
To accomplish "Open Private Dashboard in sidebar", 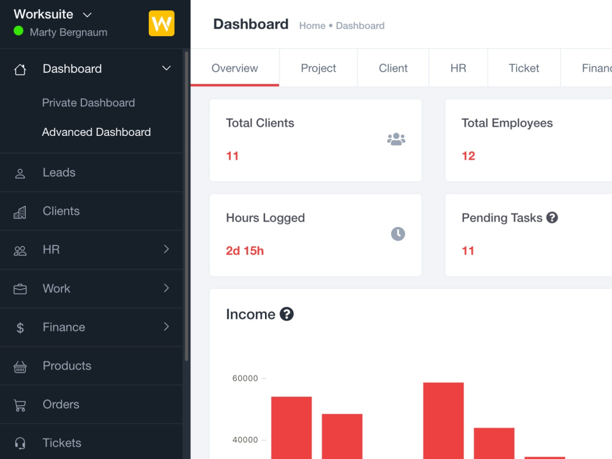I will click(89, 103).
